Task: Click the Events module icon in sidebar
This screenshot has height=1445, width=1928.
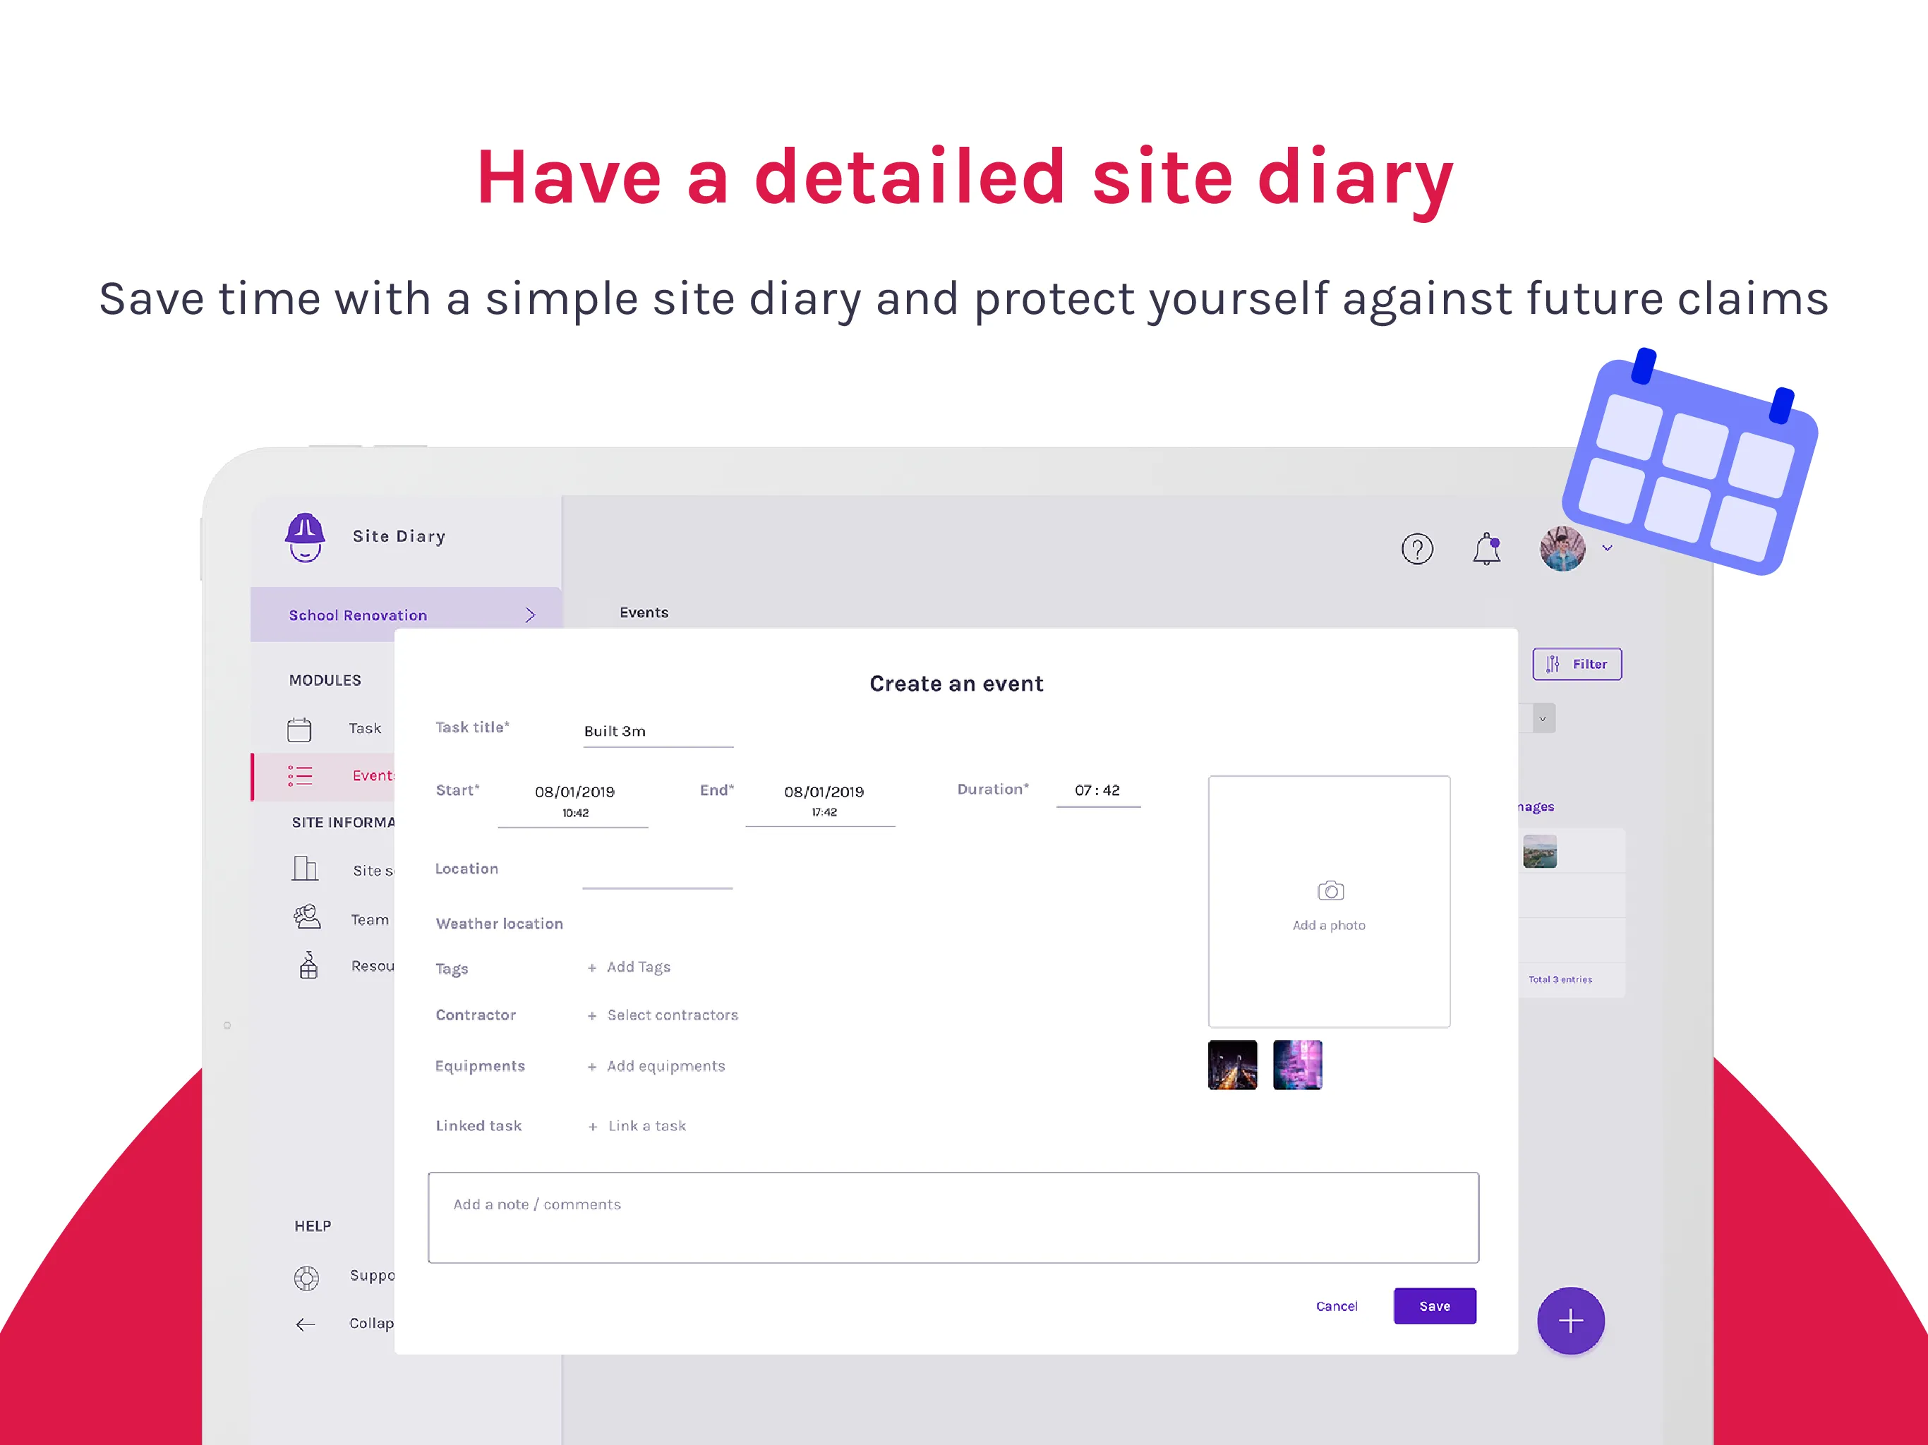Action: (299, 774)
